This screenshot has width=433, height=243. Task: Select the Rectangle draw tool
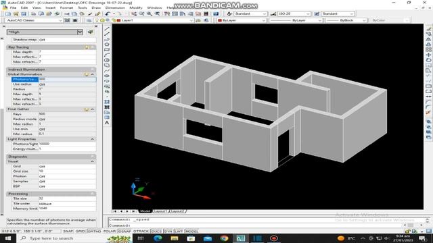pyautogui.click(x=107, y=49)
